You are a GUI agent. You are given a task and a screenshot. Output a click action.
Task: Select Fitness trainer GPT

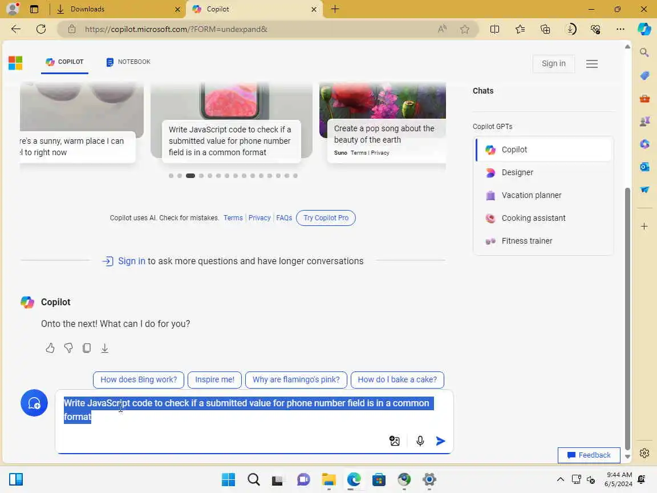click(544, 241)
